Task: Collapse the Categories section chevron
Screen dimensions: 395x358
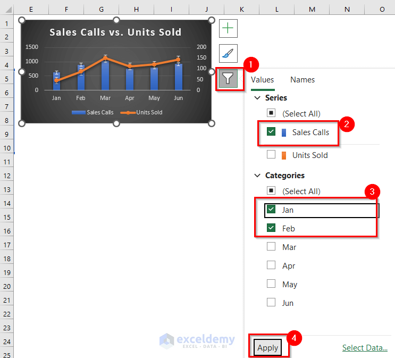Action: click(x=257, y=176)
